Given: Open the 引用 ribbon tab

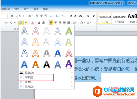Looking at the screenshot, I should pos(17,9).
